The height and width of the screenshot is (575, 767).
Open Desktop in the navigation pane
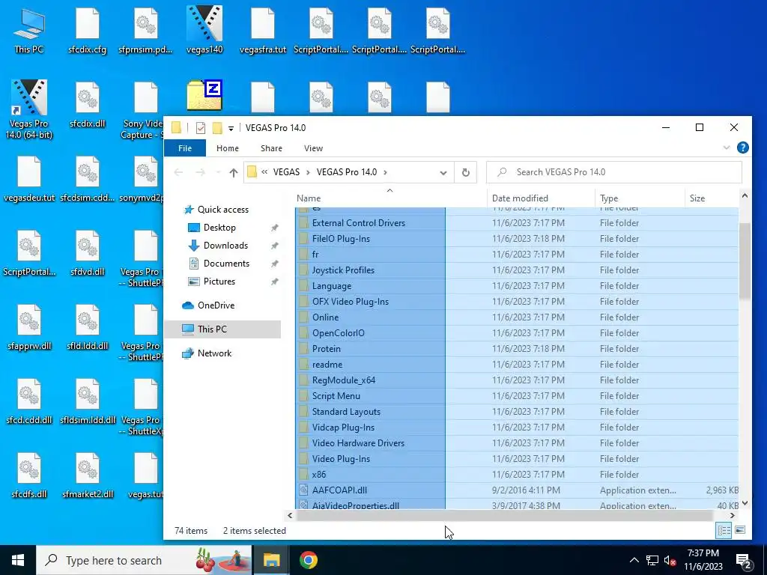pyautogui.click(x=219, y=228)
